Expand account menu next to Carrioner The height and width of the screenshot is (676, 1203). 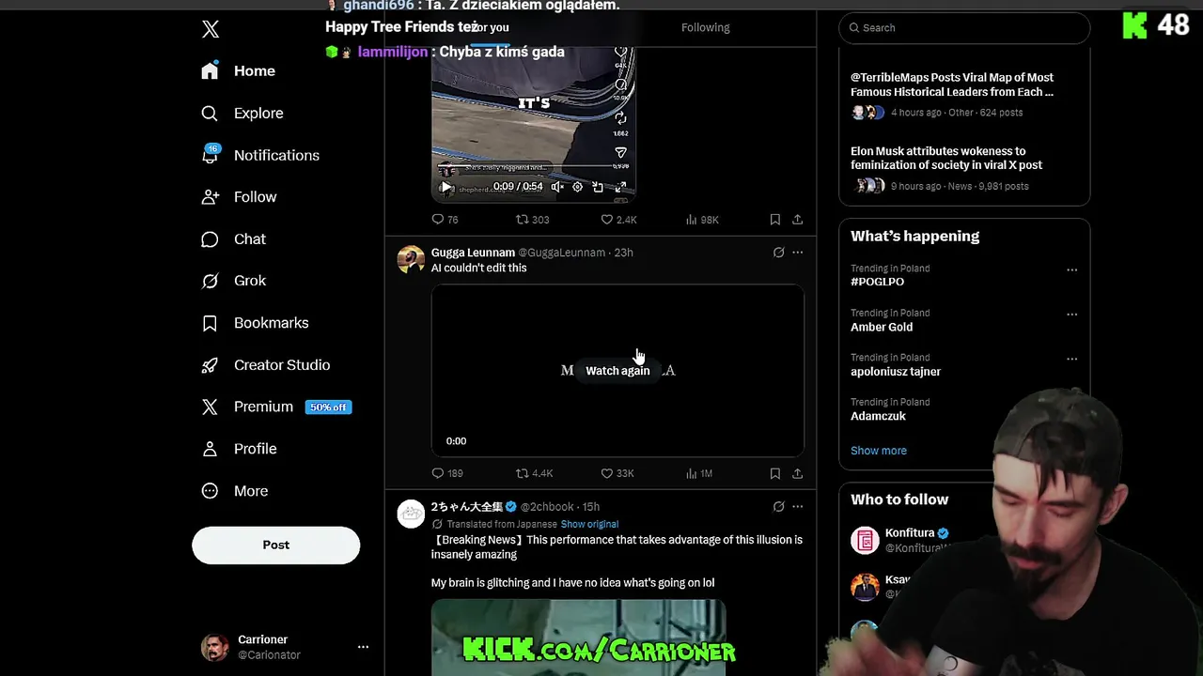[x=363, y=647]
